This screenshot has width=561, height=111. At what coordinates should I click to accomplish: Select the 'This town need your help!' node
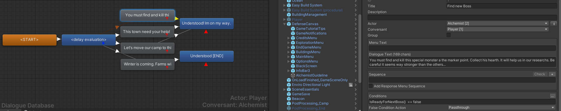[147, 32]
